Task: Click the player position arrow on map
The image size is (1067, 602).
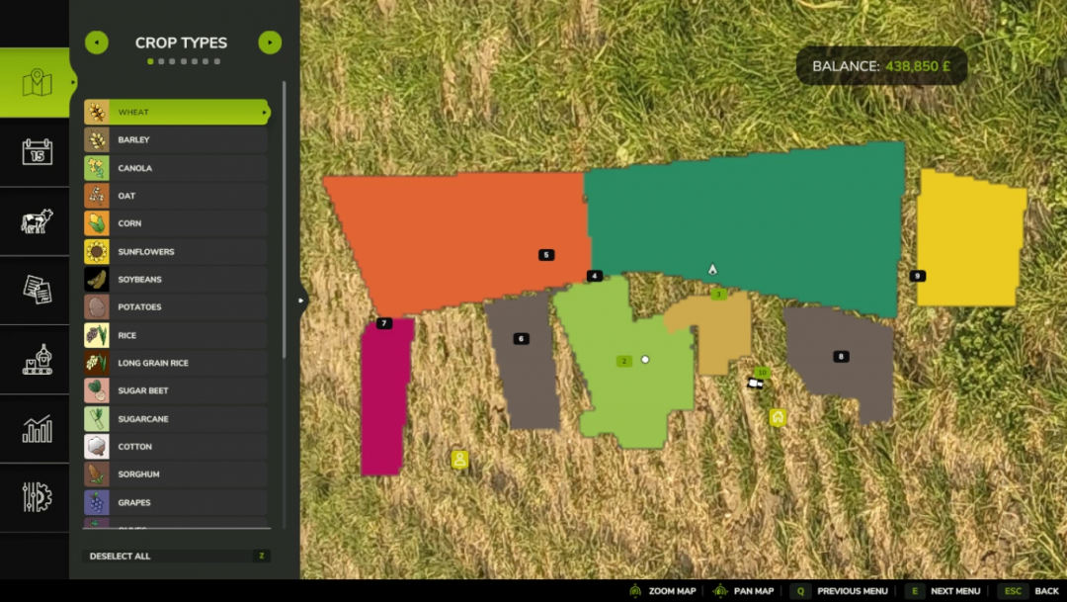Action: point(712,269)
